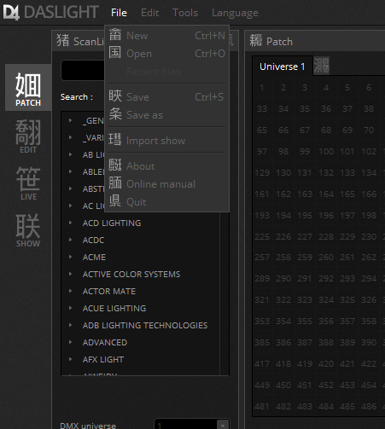Image resolution: width=385 pixels, height=429 pixels.
Task: Click the icon next to Open
Action: click(115, 53)
